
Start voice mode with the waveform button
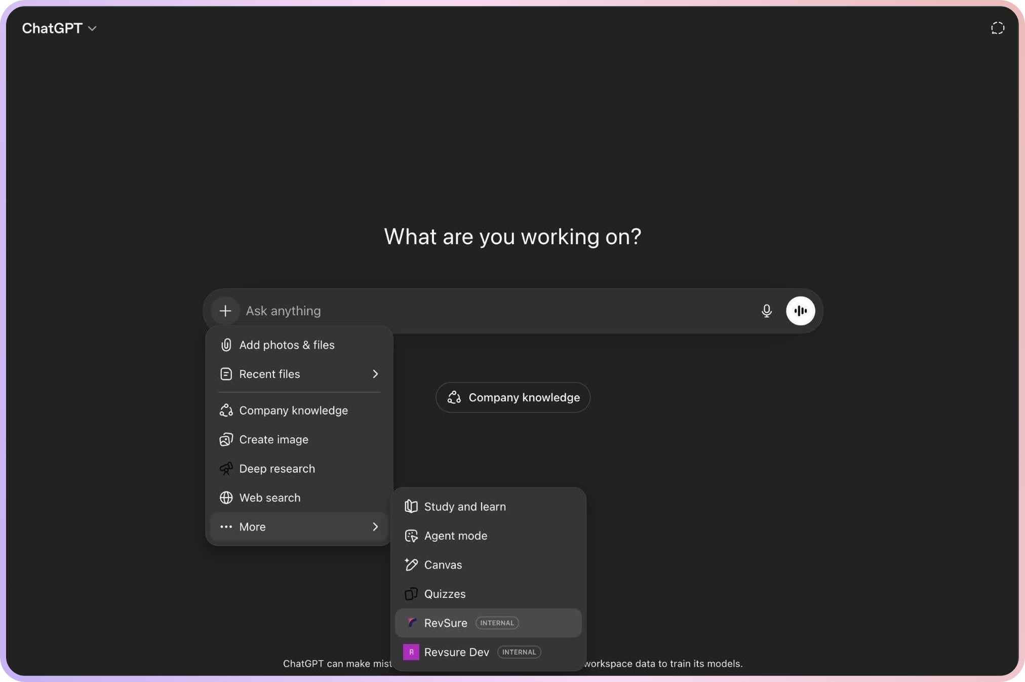coord(800,311)
